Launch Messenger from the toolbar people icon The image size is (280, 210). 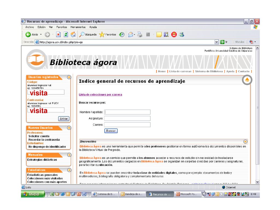182,34
